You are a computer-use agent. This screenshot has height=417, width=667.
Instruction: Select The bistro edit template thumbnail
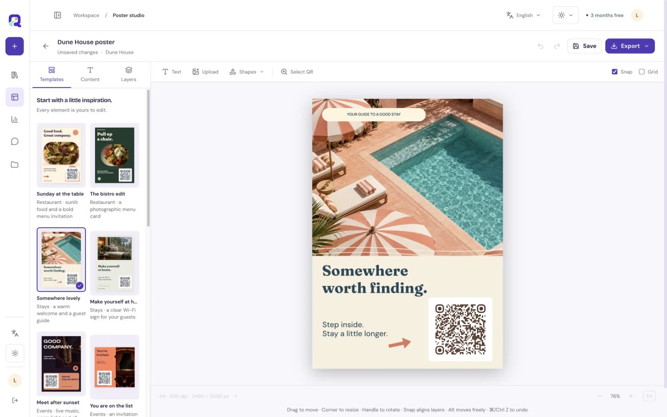114,156
